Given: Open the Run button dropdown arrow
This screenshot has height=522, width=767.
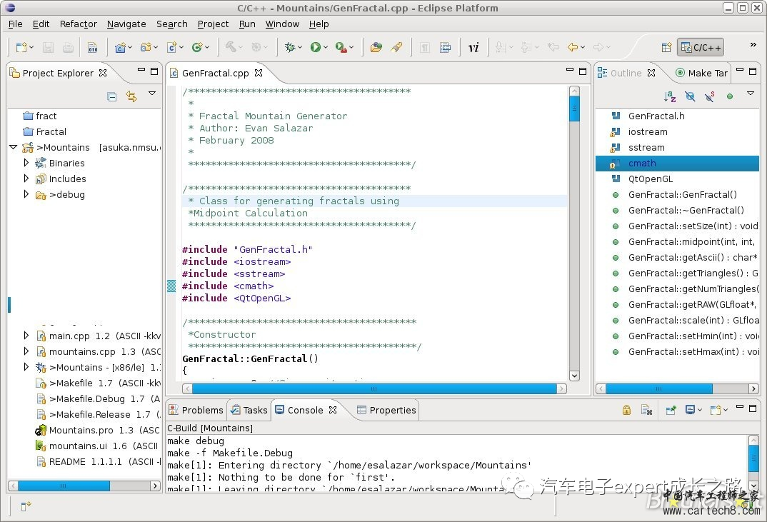Looking at the screenshot, I should pos(325,47).
